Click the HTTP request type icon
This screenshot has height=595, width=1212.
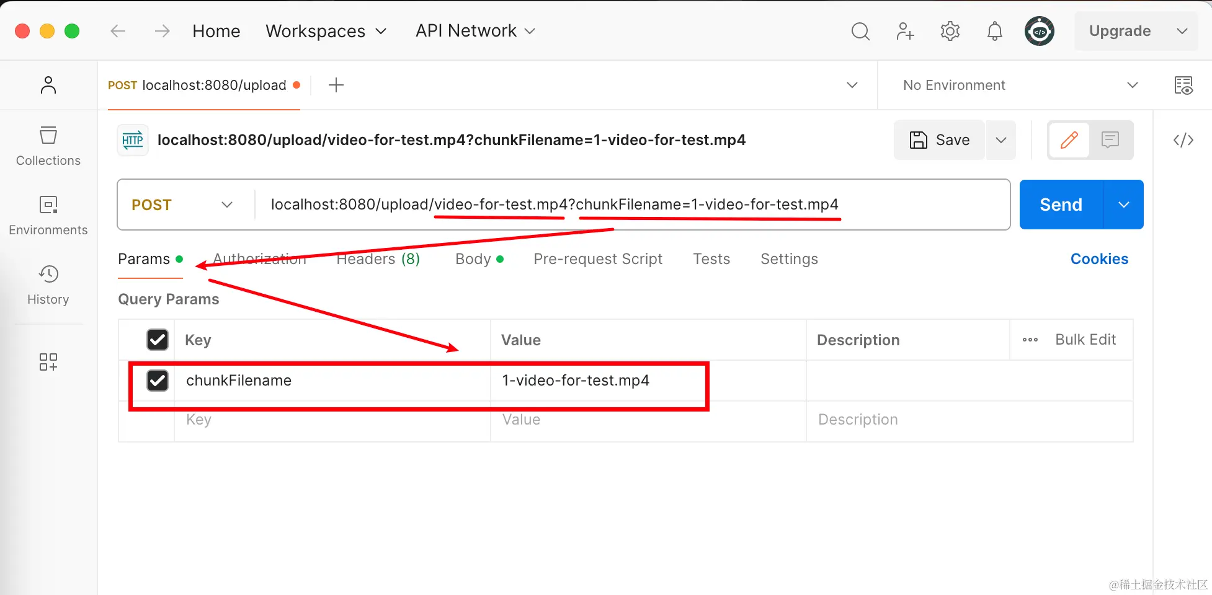pyautogui.click(x=133, y=140)
